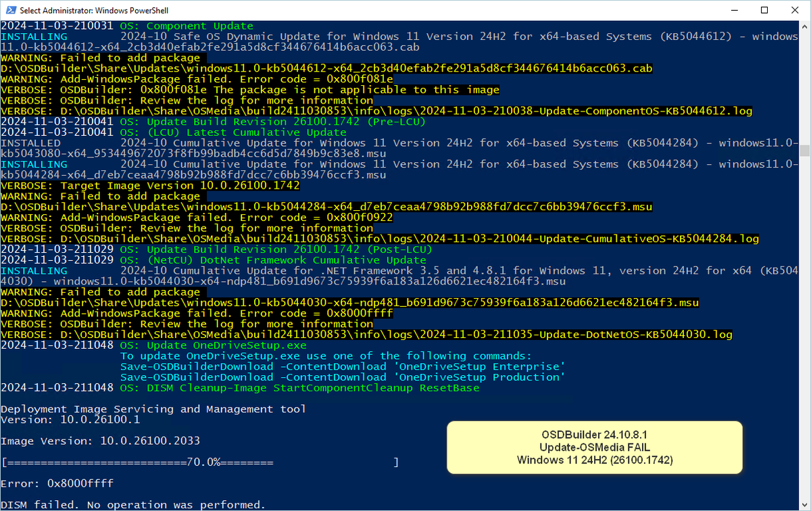Click 'OS: DISM Cleanup-Image StartComponentCleanup ResetBase'
This screenshot has width=811, height=511.
[299, 388]
